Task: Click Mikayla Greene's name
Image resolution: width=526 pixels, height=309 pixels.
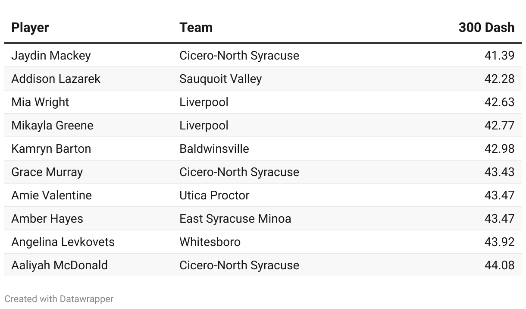Action: click(x=52, y=126)
